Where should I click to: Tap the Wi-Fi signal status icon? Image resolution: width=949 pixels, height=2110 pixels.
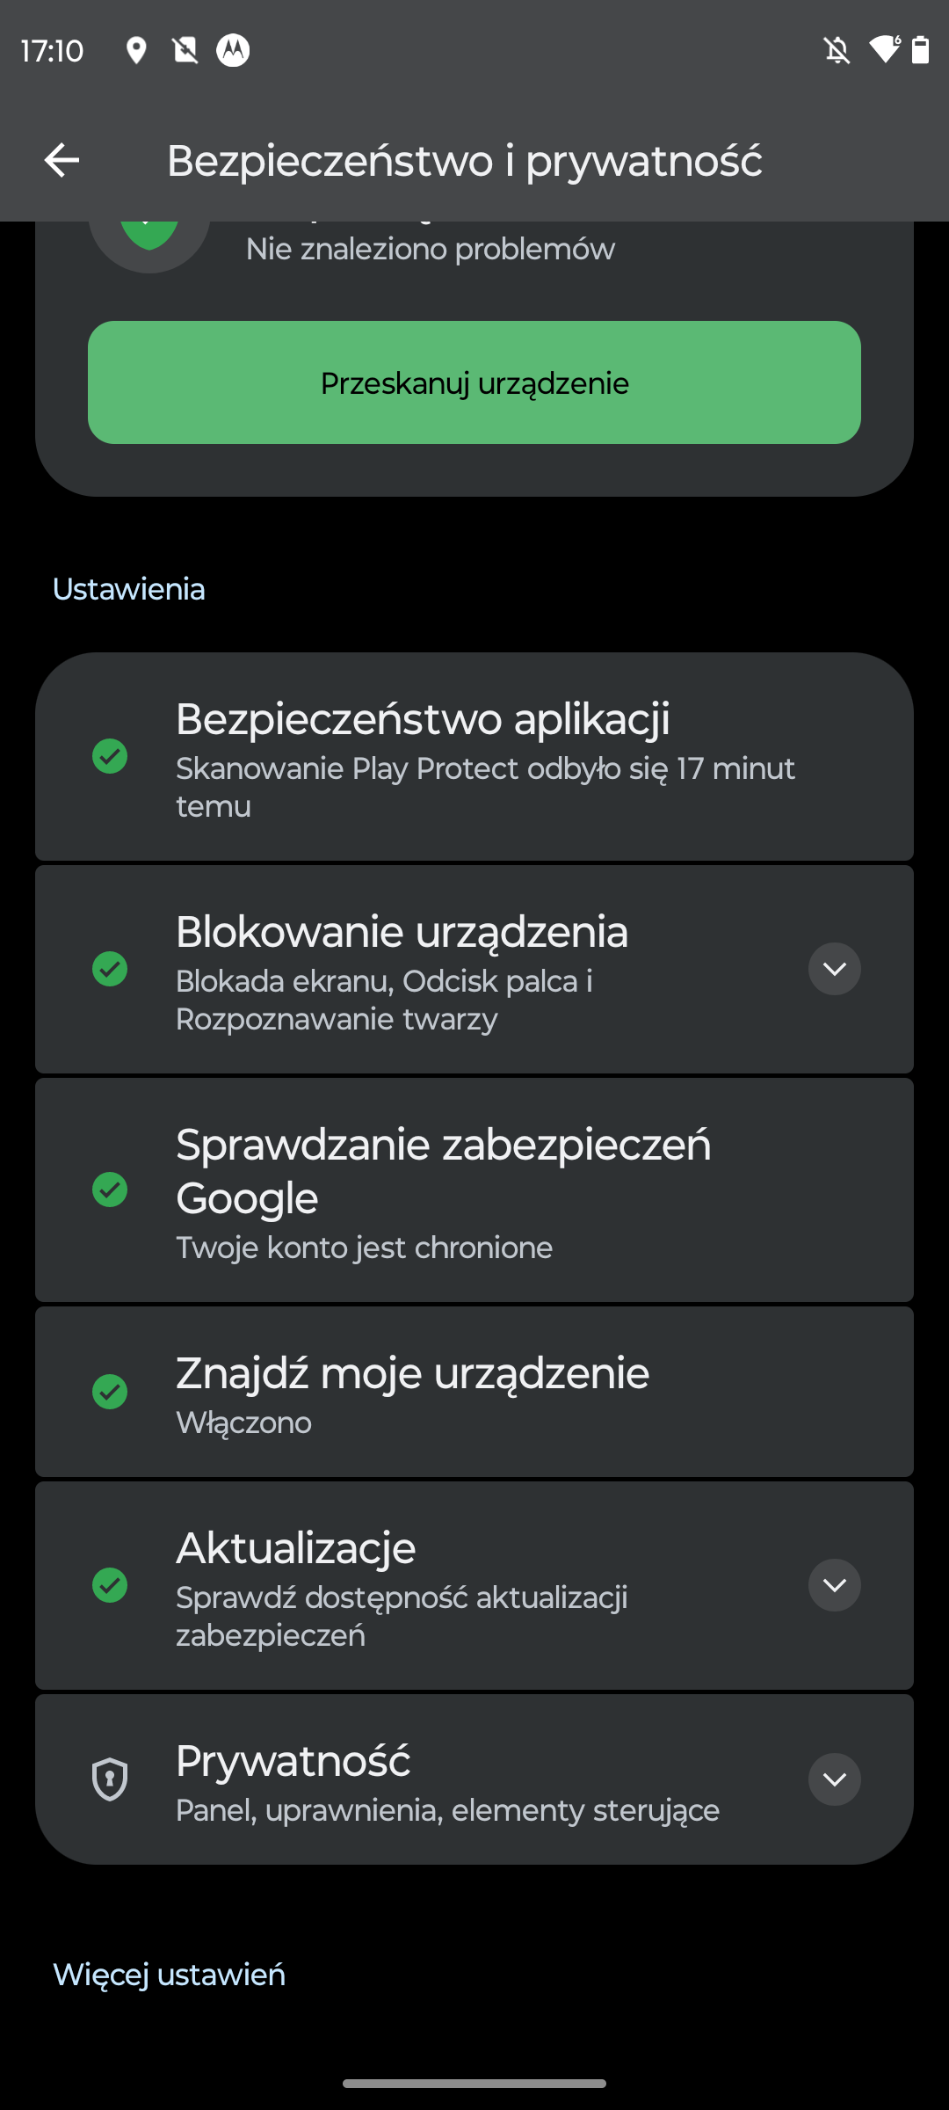tap(884, 50)
